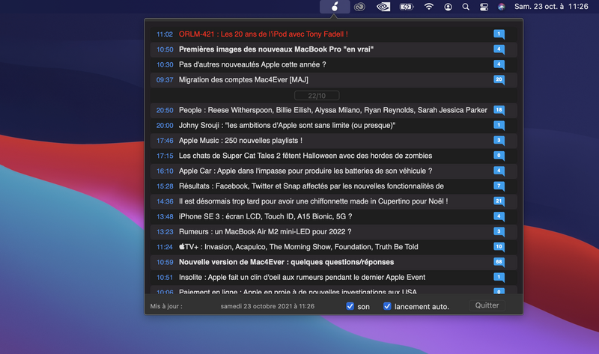Viewport: 599px width, 354px height.
Task: Open the People : Reese Witherspoon article
Action: (333, 110)
